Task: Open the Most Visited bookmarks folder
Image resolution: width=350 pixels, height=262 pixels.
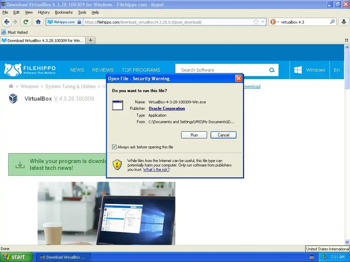Action: click(14, 32)
